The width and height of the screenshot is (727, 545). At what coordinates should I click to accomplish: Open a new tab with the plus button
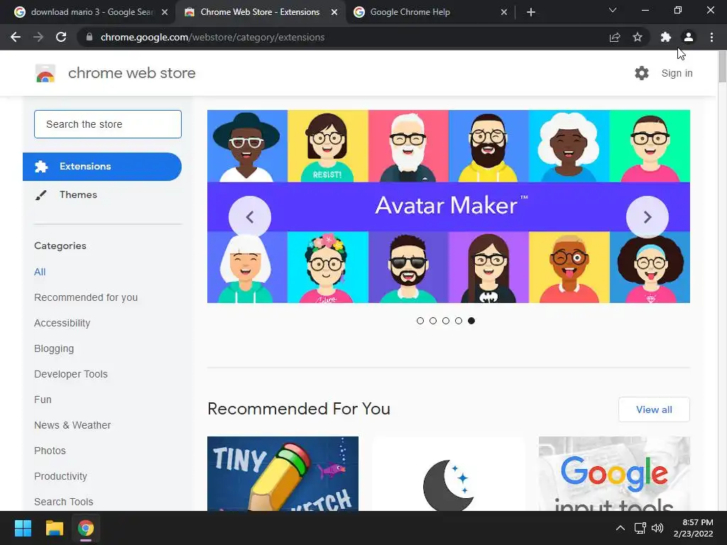click(531, 12)
